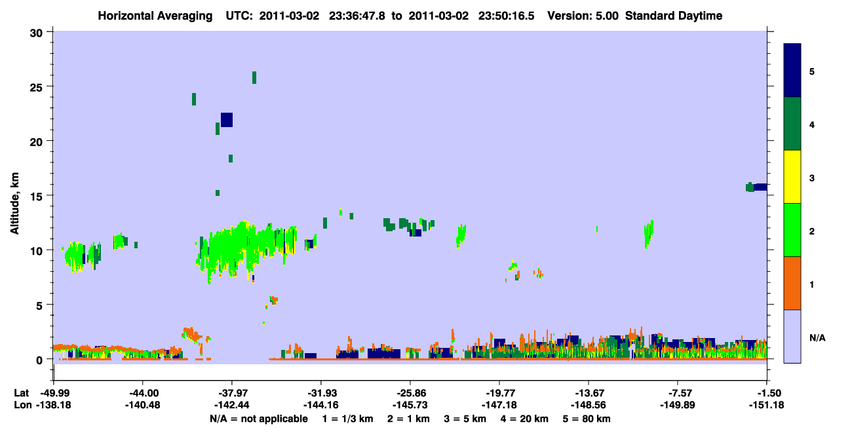852x437 pixels.
Task: Click longitude value -148.56
Action: point(589,405)
